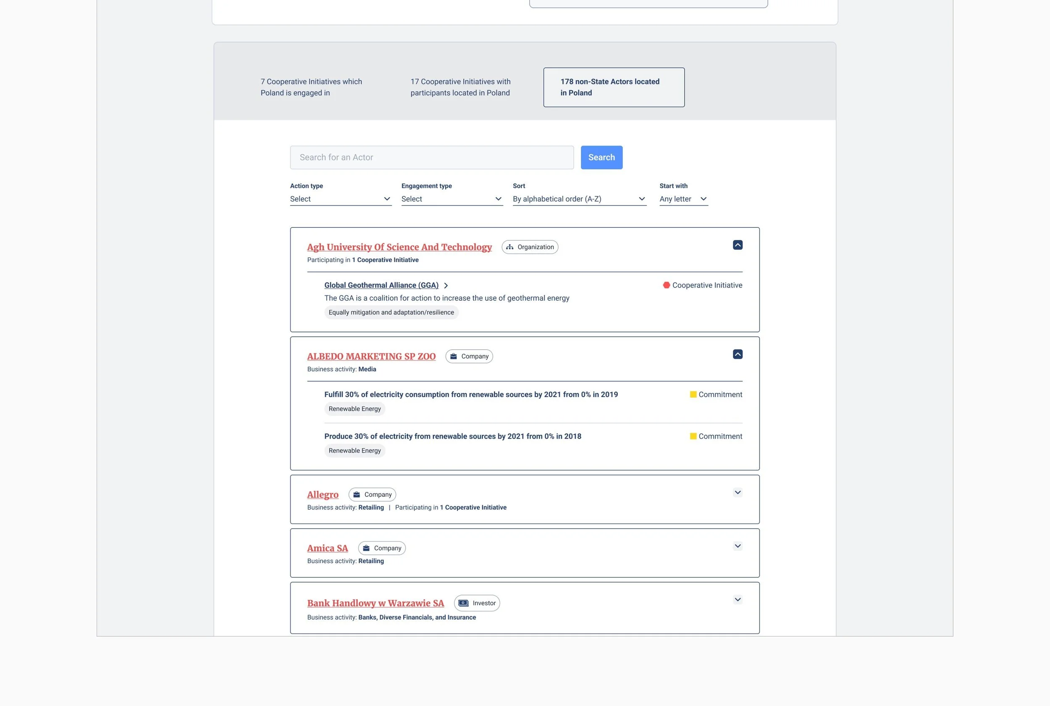This screenshot has width=1050, height=706.
Task: Open the Action type dropdown
Action: 341,199
